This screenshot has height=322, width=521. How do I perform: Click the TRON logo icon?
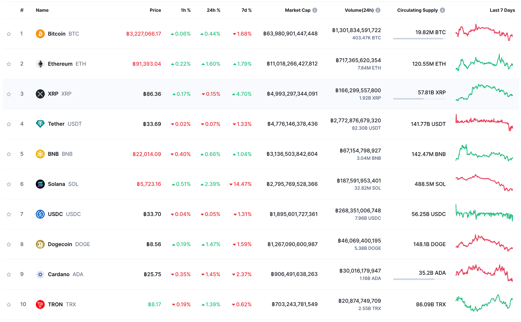pyautogui.click(x=40, y=304)
